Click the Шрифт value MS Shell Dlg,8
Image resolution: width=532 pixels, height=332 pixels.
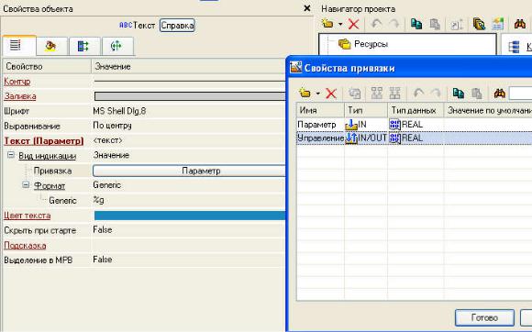pos(119,111)
